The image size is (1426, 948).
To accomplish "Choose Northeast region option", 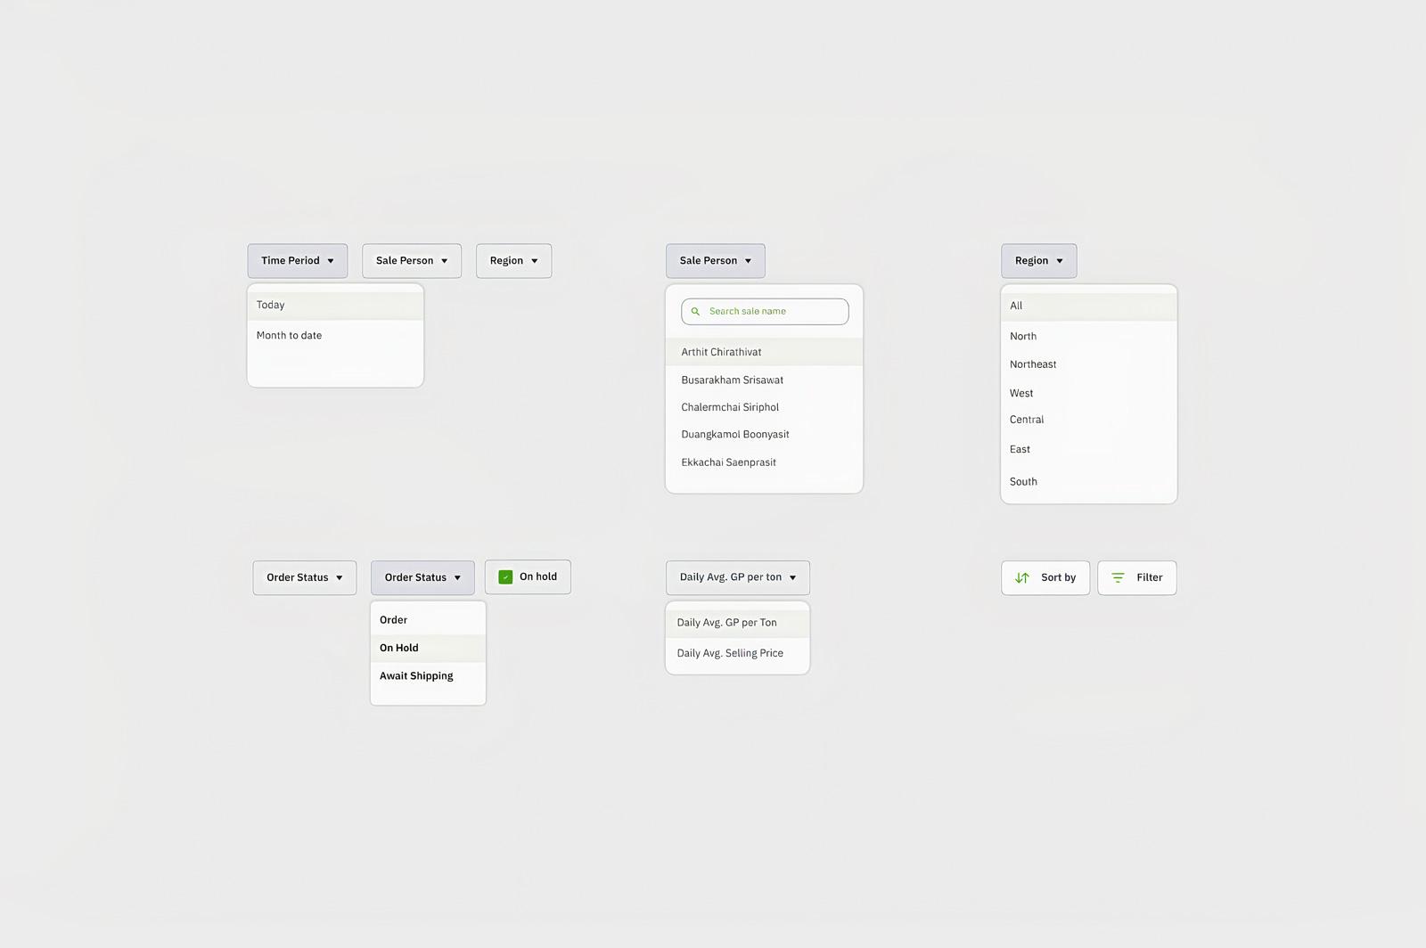I will pos(1089,364).
